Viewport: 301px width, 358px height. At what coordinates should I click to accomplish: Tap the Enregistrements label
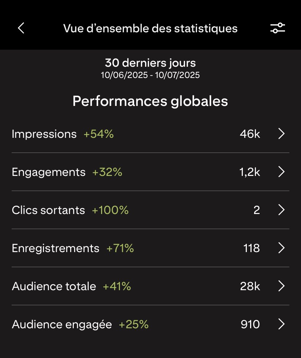coord(56,248)
